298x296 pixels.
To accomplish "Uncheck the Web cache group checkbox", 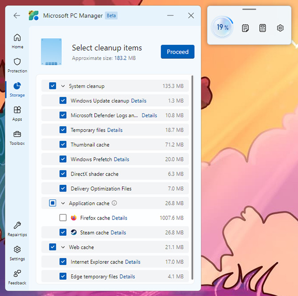I will point(52,247).
